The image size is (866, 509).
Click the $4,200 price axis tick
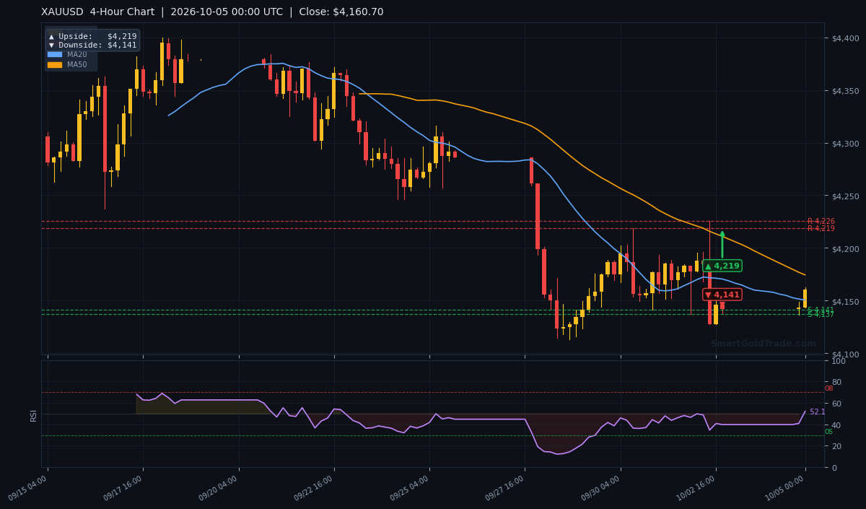(x=846, y=249)
